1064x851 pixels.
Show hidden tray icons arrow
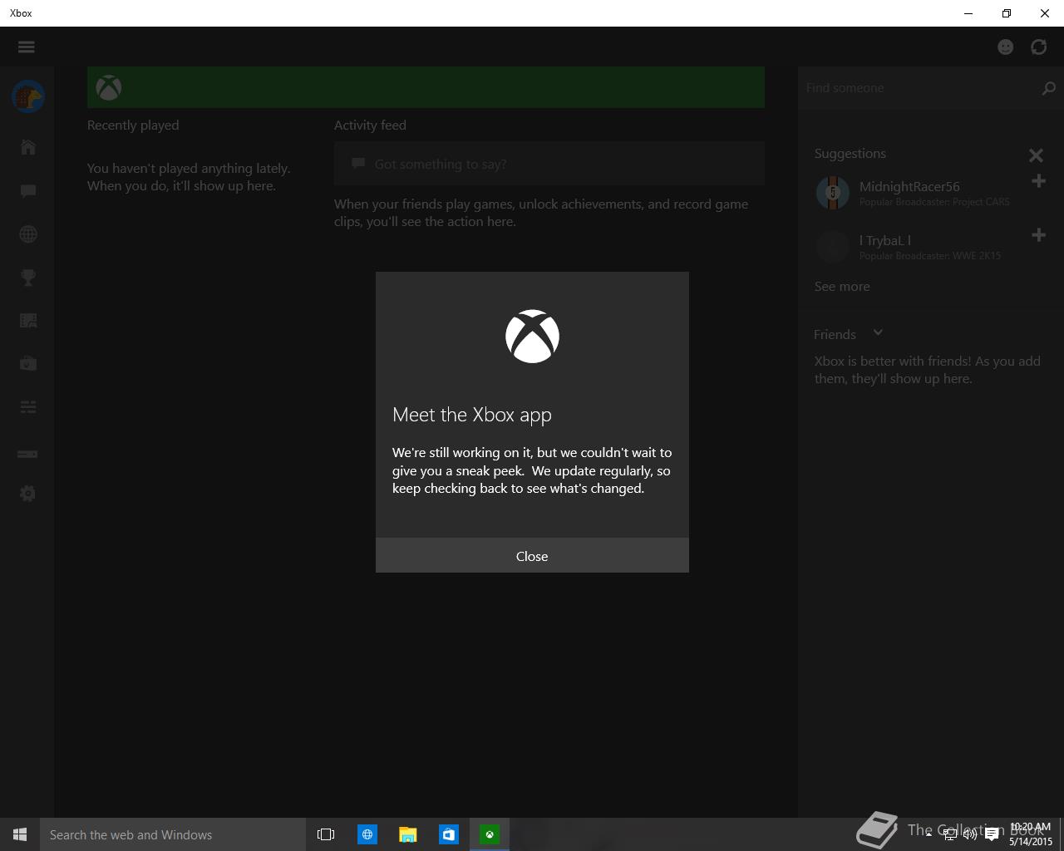[929, 834]
